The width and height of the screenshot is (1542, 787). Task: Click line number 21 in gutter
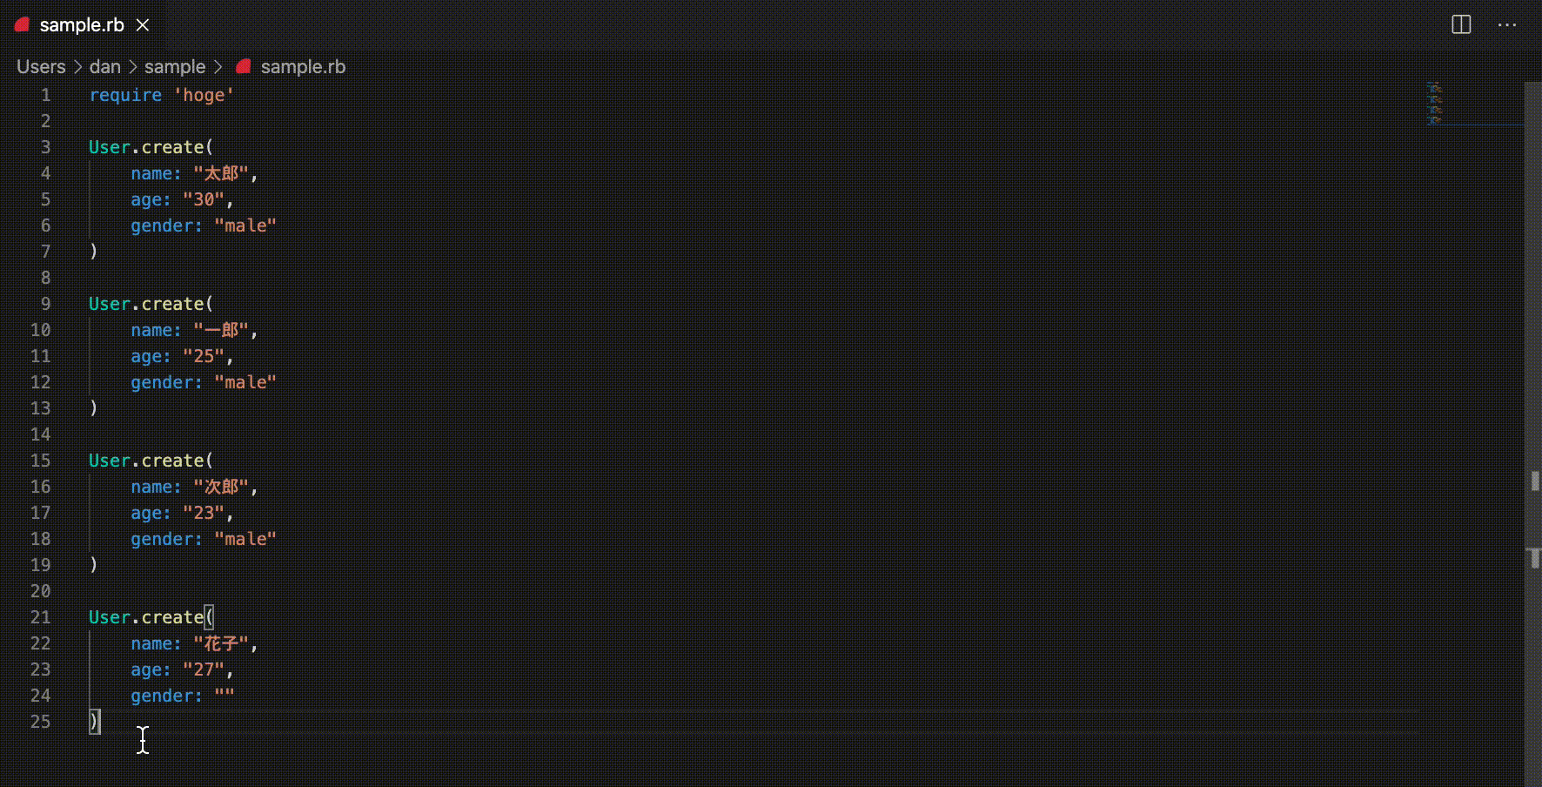[40, 617]
